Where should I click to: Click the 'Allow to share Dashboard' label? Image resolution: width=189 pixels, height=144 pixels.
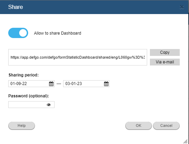click(58, 33)
